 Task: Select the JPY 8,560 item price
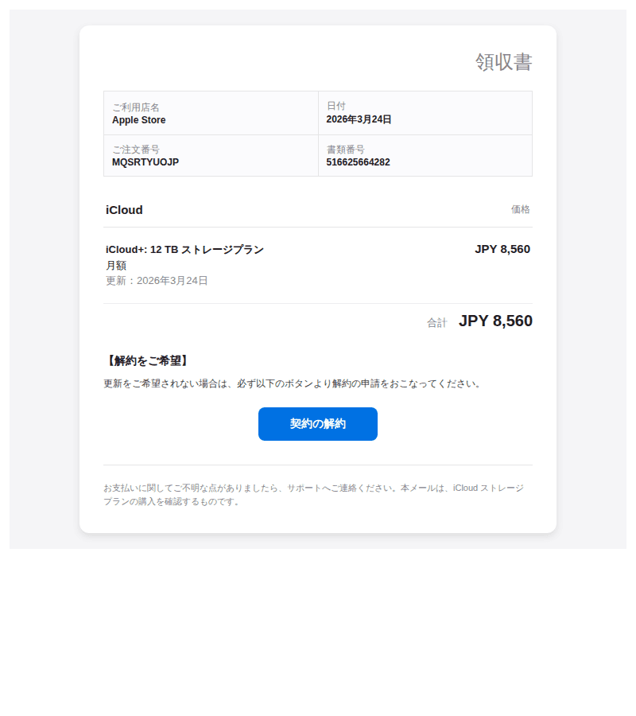501,248
